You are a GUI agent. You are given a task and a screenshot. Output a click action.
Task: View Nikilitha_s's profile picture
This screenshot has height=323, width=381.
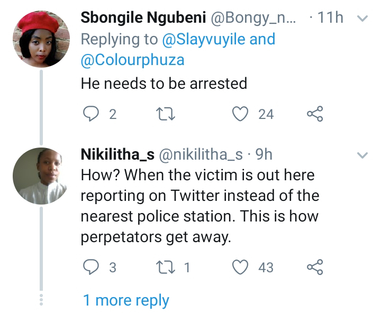click(41, 176)
